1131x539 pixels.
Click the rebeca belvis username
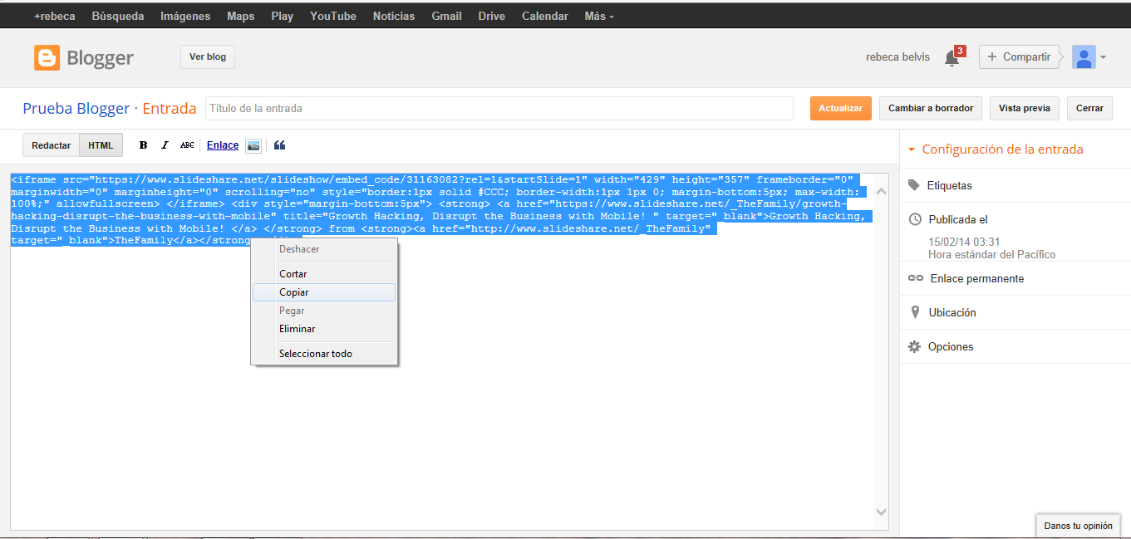tap(898, 57)
